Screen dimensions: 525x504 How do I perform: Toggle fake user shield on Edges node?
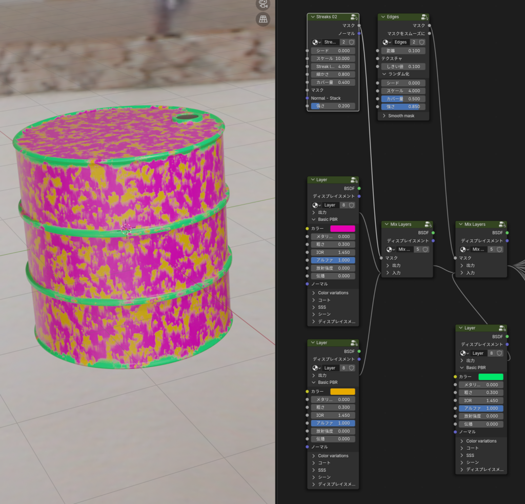click(x=422, y=42)
